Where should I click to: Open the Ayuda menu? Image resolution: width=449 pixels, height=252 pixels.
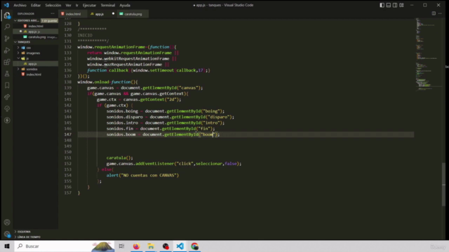(125, 5)
